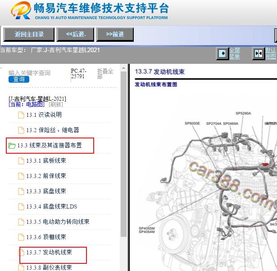Click the 13.3.7 发动机线束 heading
Screen dimensions: 277x271
[160, 72]
